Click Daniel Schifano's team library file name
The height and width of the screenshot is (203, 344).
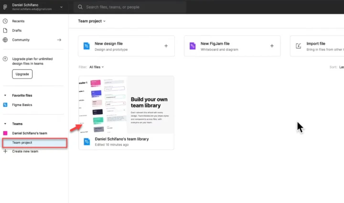(x=122, y=139)
